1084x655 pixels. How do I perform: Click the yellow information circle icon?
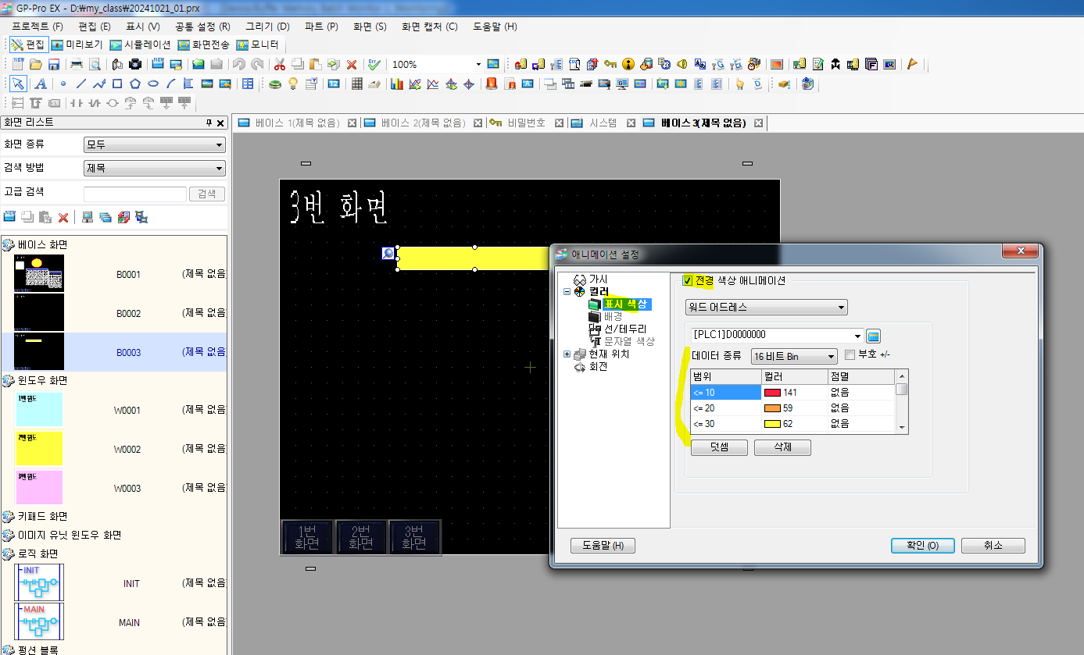pyautogui.click(x=628, y=64)
